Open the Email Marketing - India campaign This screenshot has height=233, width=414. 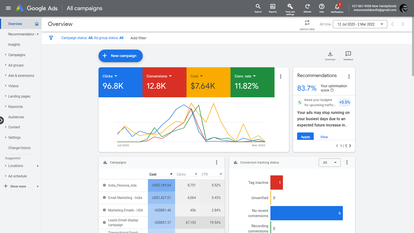(125, 198)
